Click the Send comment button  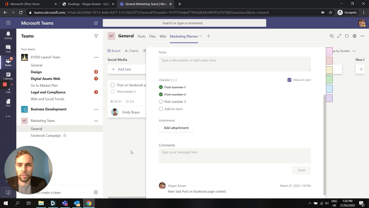301,170
